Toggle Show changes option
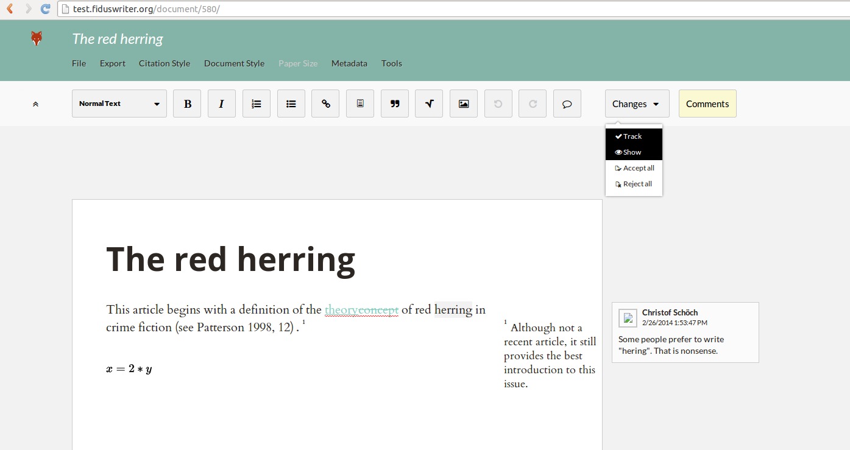The width and height of the screenshot is (850, 450). click(x=634, y=152)
